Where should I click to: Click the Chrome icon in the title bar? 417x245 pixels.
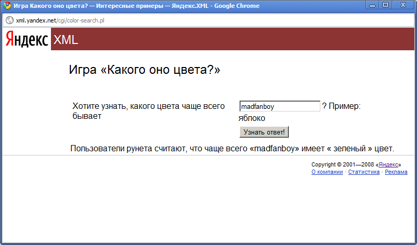coord(7,5)
